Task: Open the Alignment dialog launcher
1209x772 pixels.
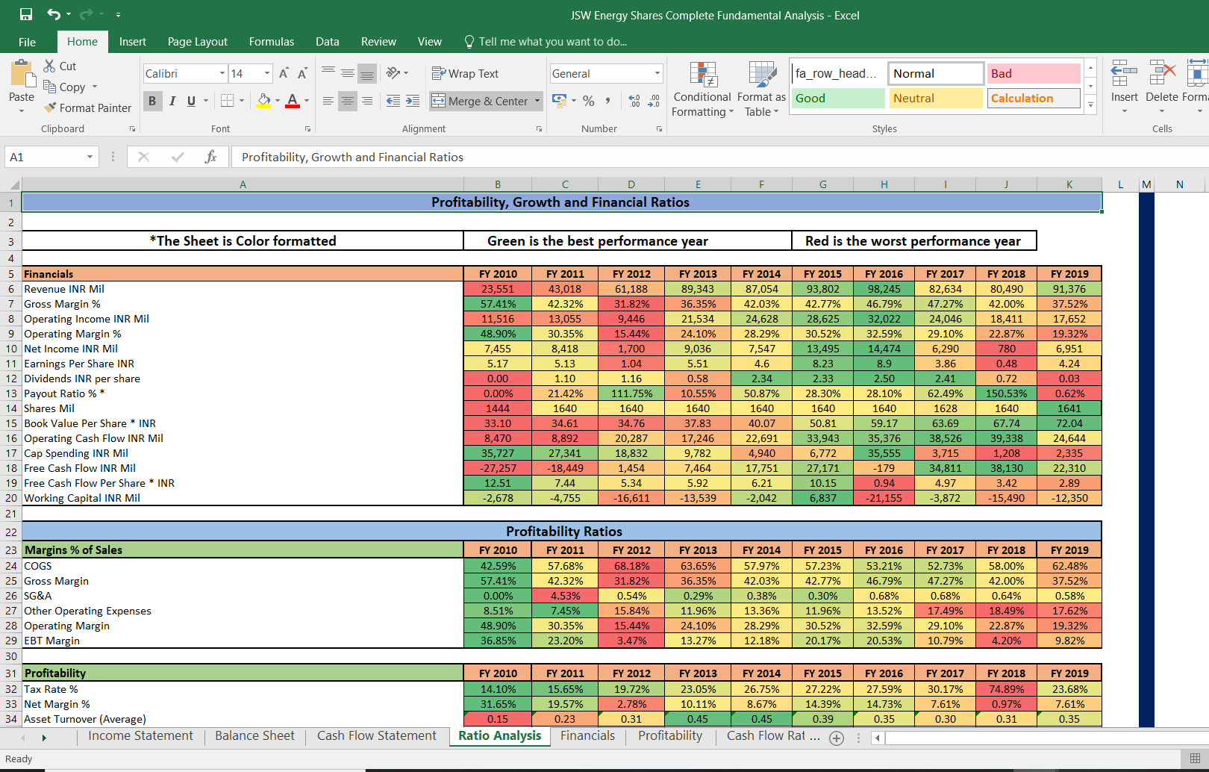Action: [539, 129]
